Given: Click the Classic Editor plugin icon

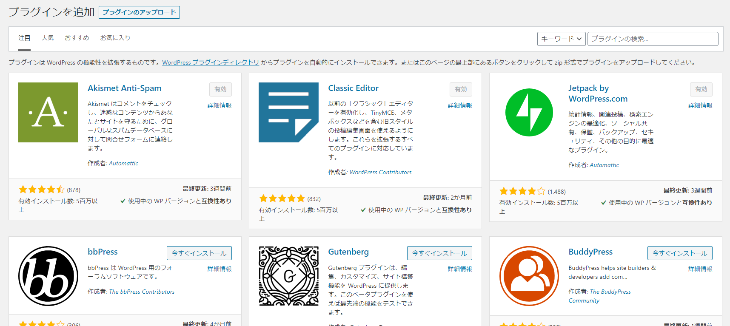Looking at the screenshot, I should [x=288, y=112].
